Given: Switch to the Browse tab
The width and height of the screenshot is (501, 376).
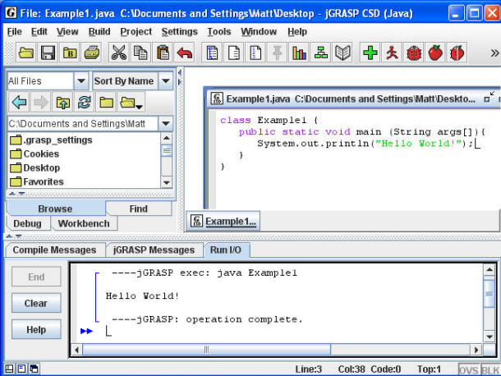Looking at the screenshot, I should [x=55, y=209].
